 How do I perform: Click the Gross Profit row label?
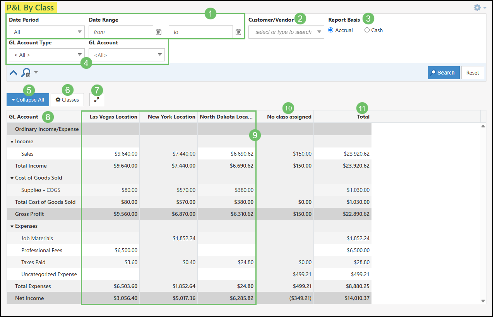coord(29,214)
